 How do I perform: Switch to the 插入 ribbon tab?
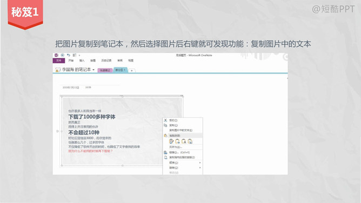point(82,60)
